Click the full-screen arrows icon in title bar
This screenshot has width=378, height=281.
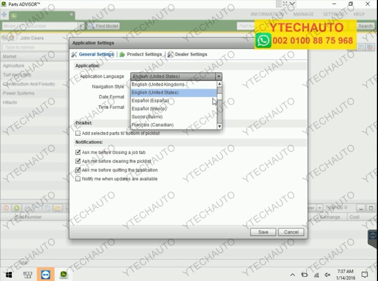285,4
